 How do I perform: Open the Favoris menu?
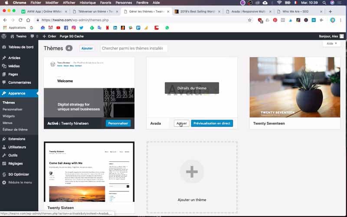tap(105, 3)
